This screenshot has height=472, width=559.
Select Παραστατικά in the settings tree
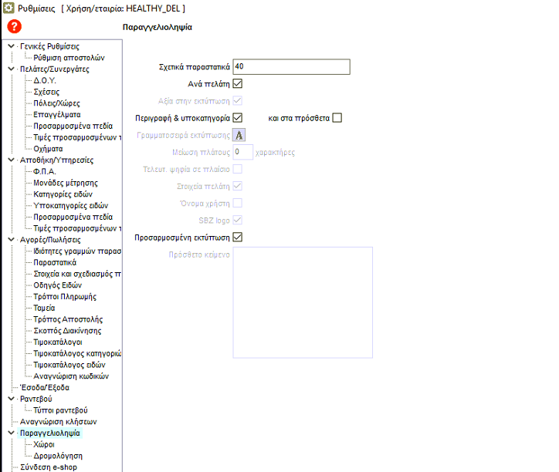tap(55, 262)
